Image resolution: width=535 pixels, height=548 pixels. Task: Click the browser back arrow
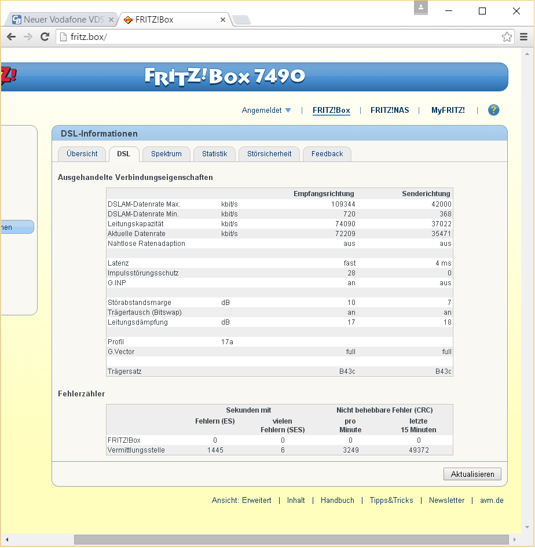point(11,36)
